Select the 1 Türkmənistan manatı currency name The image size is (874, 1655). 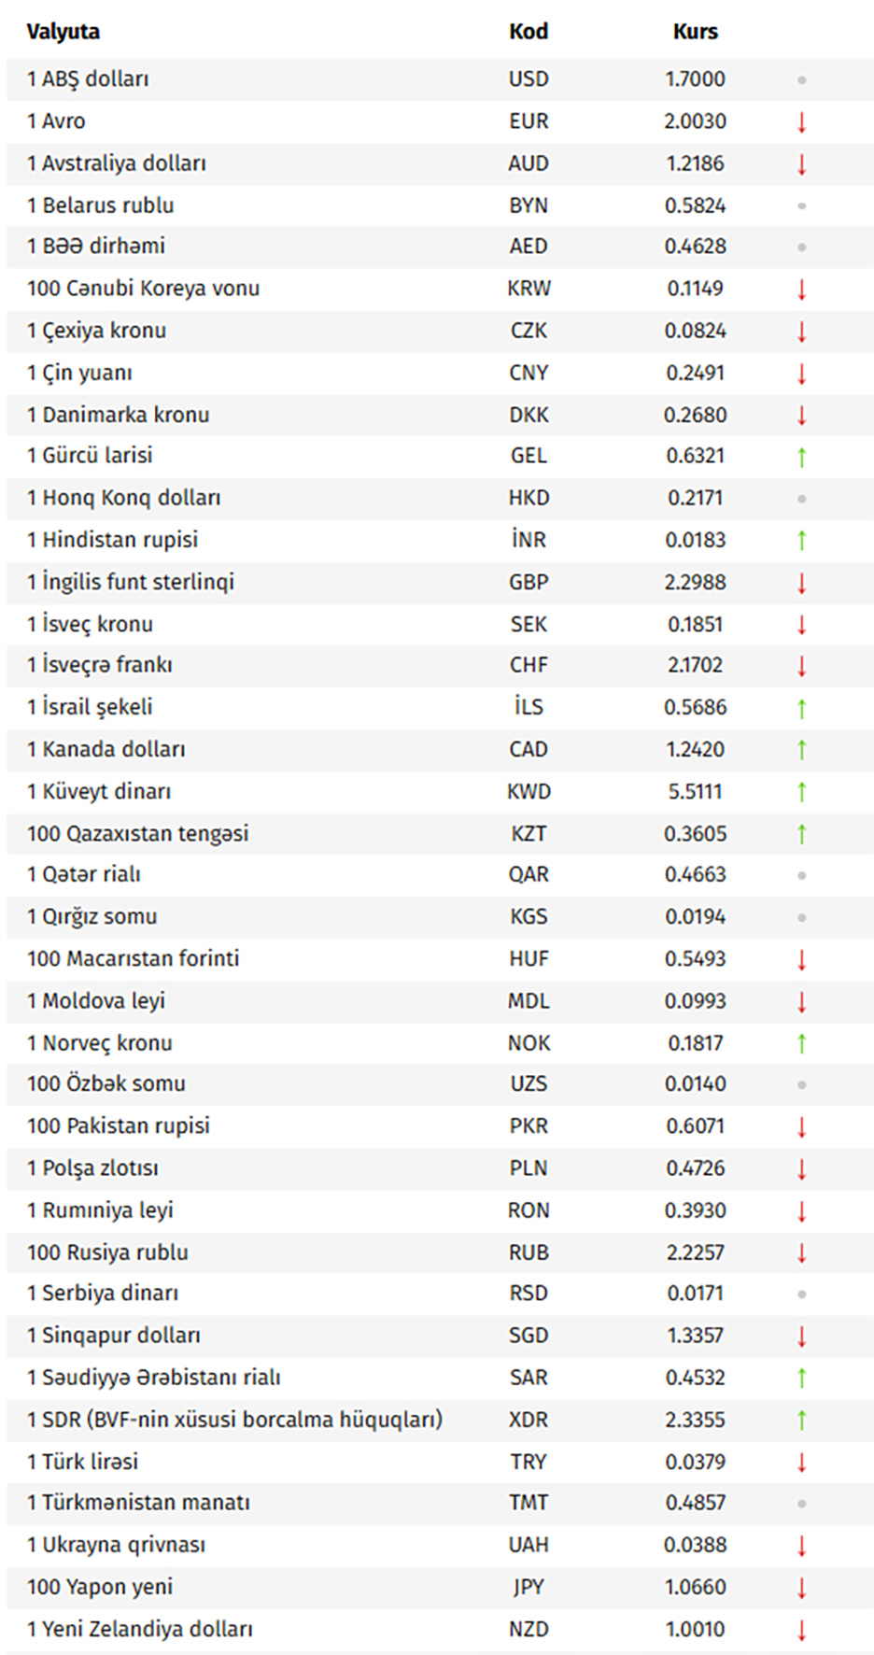tap(138, 1503)
